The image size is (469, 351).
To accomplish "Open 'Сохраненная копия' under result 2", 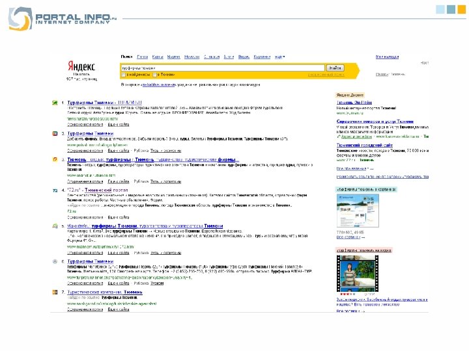I will pyautogui.click(x=85, y=151).
